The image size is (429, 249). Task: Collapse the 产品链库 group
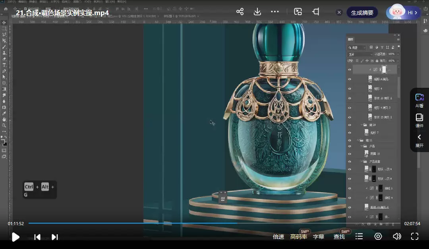pyautogui.click(x=361, y=162)
